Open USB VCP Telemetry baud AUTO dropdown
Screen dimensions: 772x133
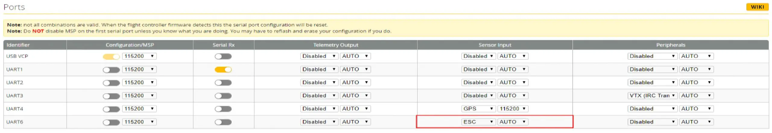355,56
